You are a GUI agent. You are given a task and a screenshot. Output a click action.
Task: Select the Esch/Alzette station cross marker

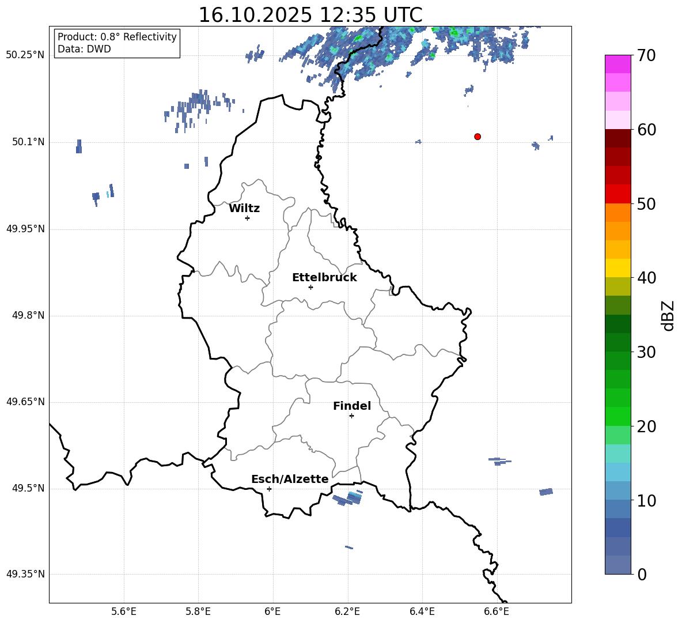(x=269, y=489)
